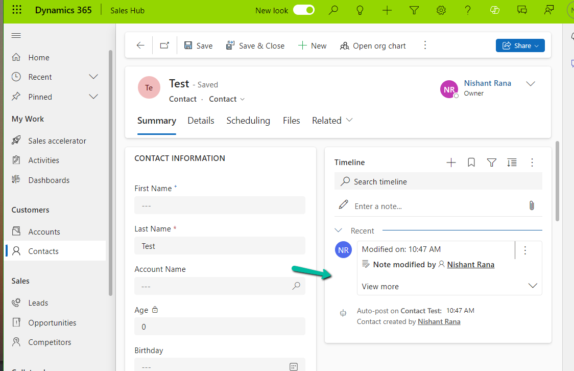Create a new timeline record via plus icon
This screenshot has height=371, width=574.
451,162
